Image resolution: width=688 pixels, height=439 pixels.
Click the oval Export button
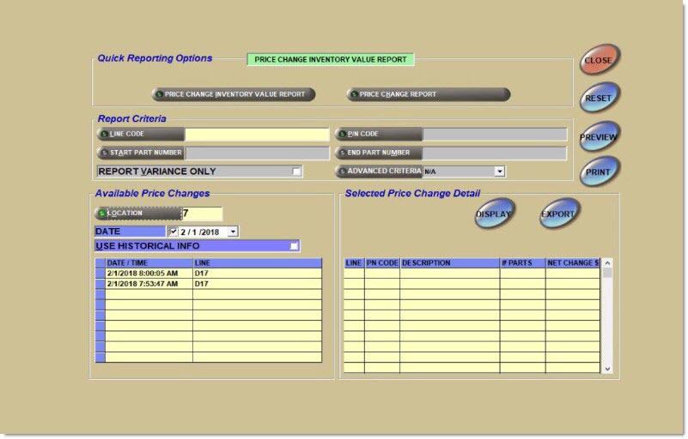point(559,213)
